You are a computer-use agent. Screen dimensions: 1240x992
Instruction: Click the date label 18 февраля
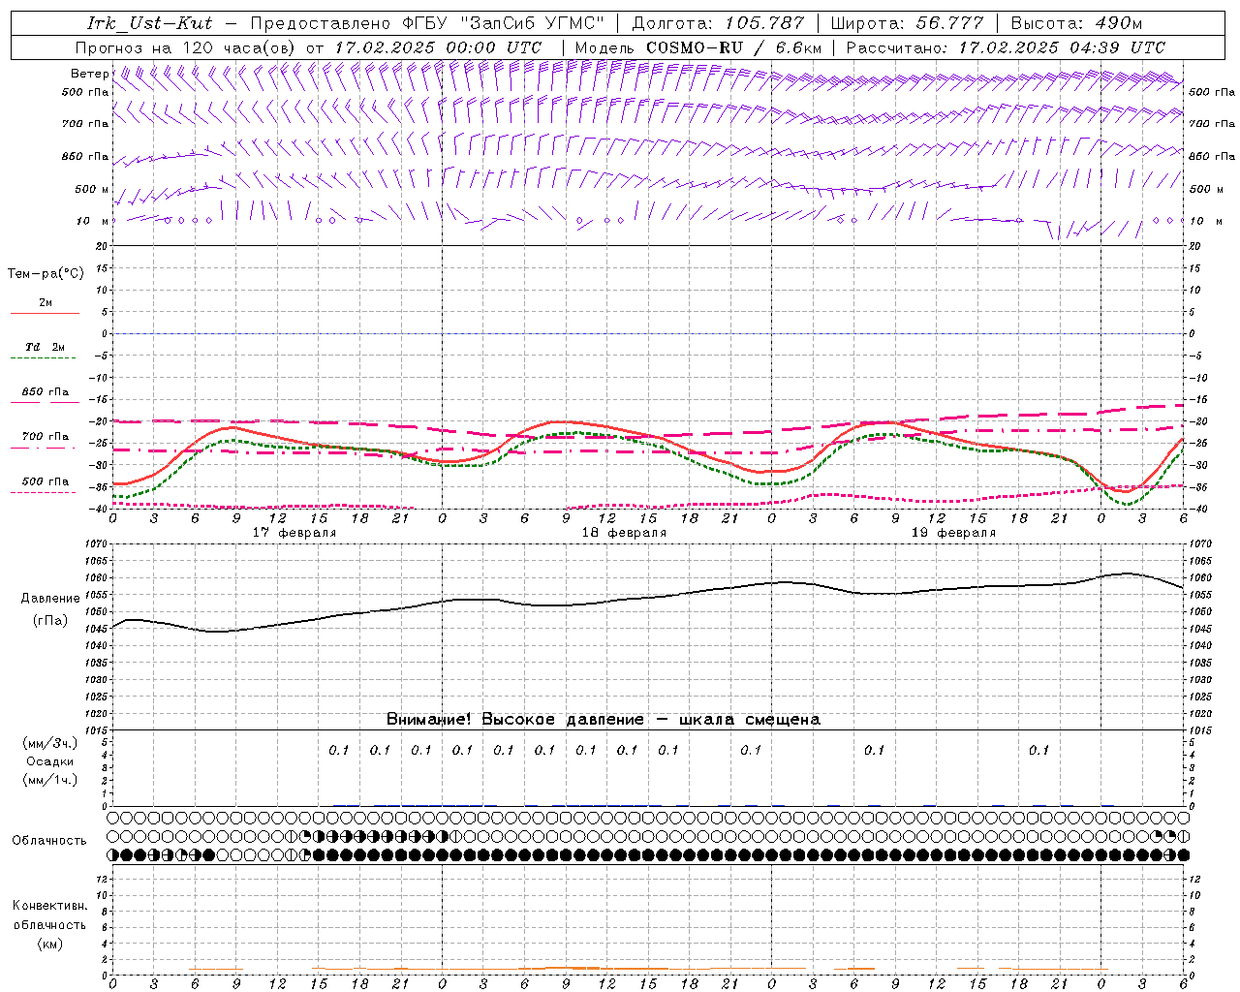(x=624, y=533)
